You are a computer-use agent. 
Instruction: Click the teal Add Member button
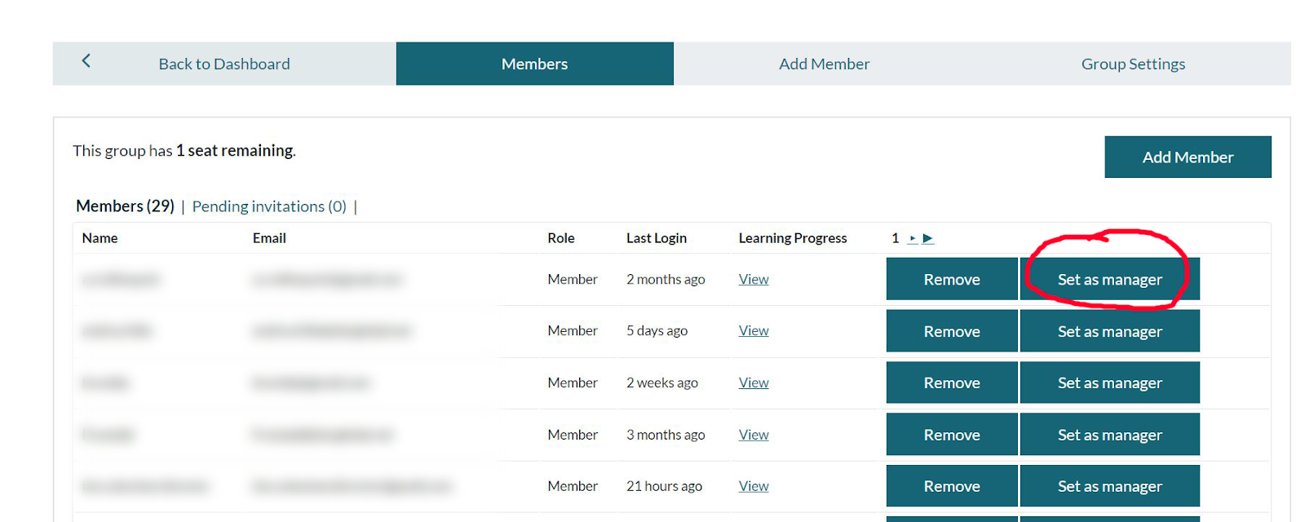(1188, 157)
